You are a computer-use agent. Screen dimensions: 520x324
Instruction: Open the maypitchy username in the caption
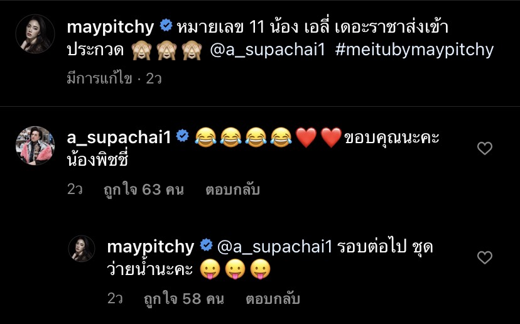click(111, 28)
